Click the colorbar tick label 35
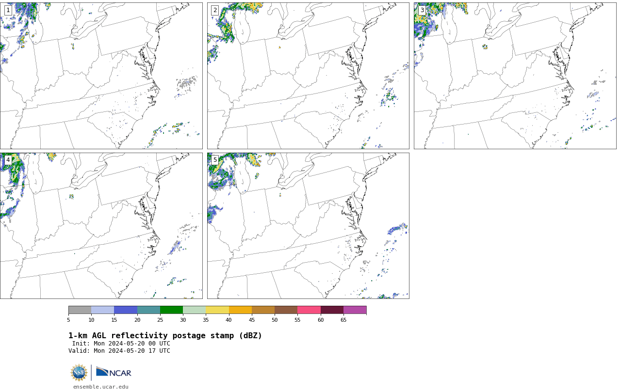Viewport: 621px width, 392px height. coord(206,320)
